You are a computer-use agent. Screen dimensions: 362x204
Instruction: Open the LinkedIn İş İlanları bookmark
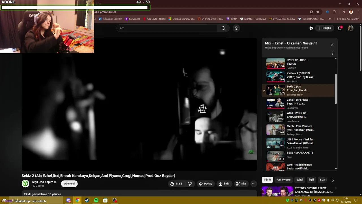[110, 19]
